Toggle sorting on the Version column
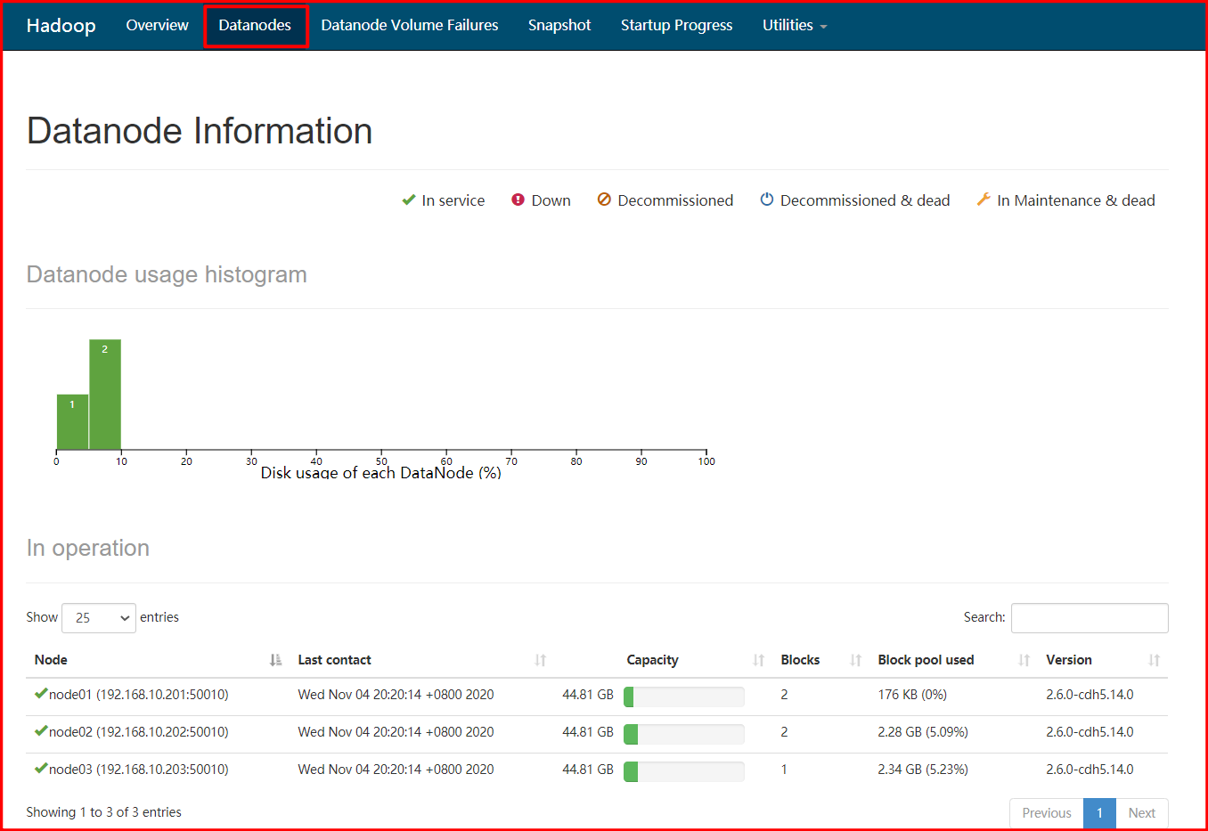Screen dimensions: 1208x831 coord(1155,660)
